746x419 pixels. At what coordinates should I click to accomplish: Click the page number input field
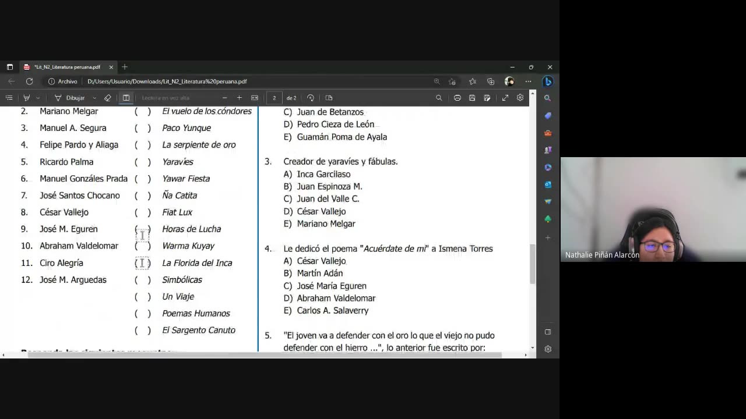[274, 98]
